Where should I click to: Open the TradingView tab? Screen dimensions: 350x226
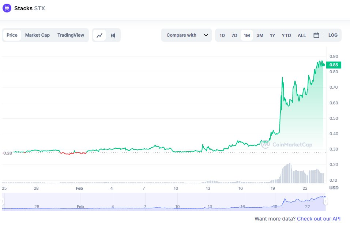tap(71, 35)
